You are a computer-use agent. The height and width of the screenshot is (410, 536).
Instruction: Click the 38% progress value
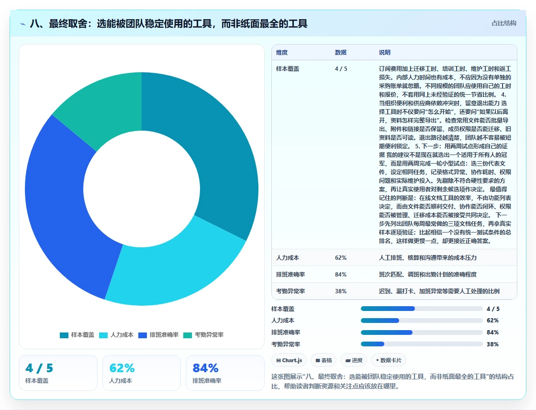click(x=492, y=344)
